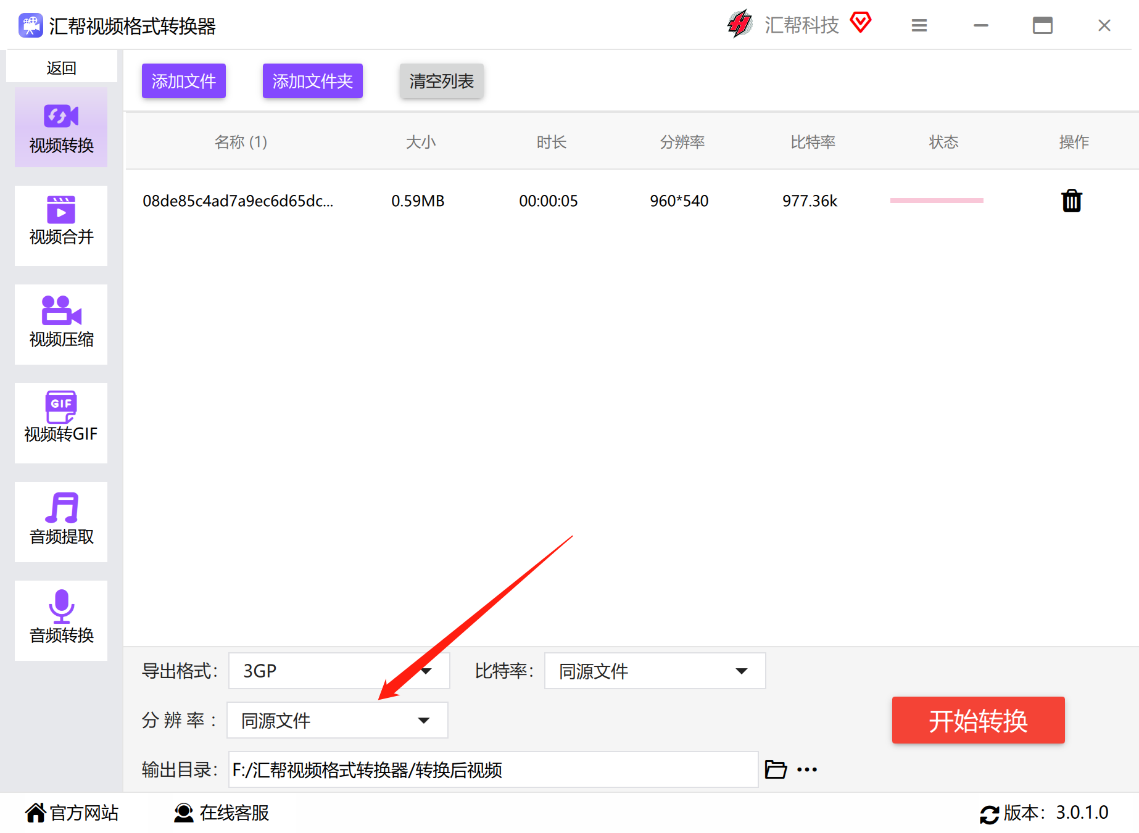This screenshot has width=1139, height=833.
Task: Click the 汇帮科技 brand logo
Action: point(740,24)
